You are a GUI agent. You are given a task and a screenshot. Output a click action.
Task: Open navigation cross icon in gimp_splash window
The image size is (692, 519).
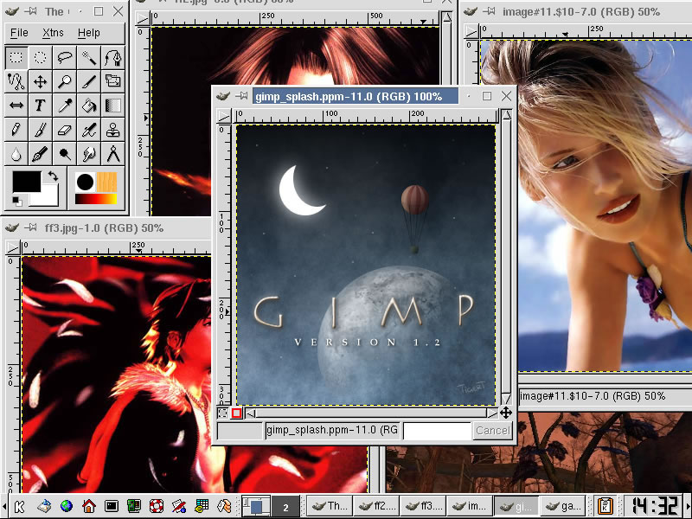(506, 413)
